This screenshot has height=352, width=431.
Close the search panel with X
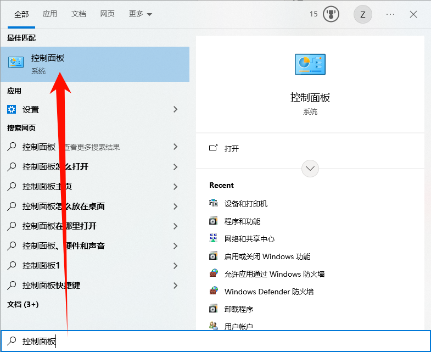[413, 14]
